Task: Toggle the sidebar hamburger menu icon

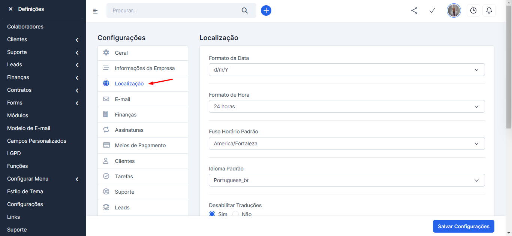Action: pyautogui.click(x=95, y=11)
